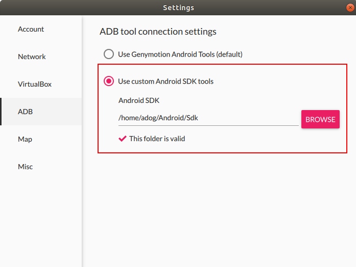Screen dimensions: 356x267
Task: Switch to the Network tab
Action: click(x=32, y=57)
